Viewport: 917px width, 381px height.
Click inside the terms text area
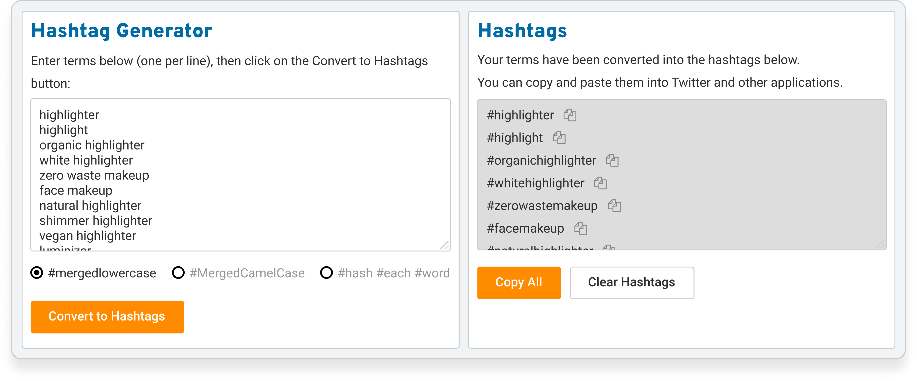coord(240,175)
